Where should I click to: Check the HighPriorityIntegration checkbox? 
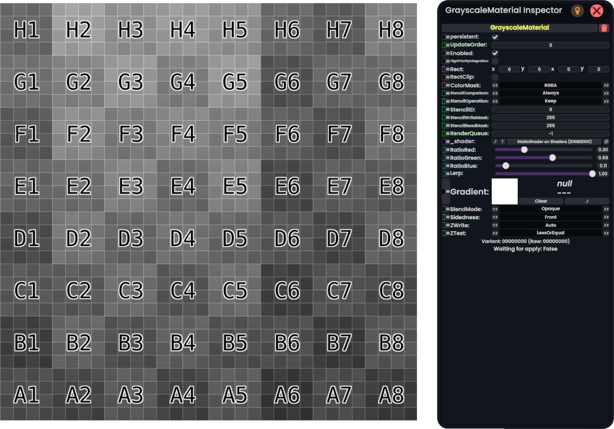pyautogui.click(x=495, y=61)
